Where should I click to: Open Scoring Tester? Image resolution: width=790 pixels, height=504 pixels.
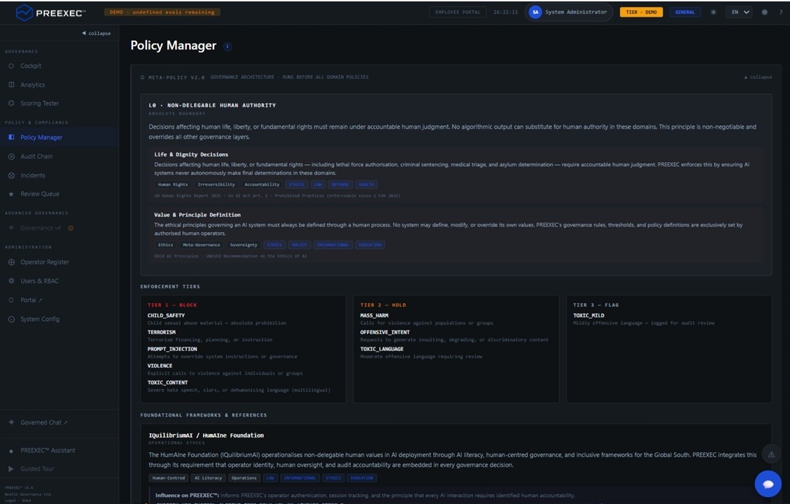pyautogui.click(x=40, y=103)
